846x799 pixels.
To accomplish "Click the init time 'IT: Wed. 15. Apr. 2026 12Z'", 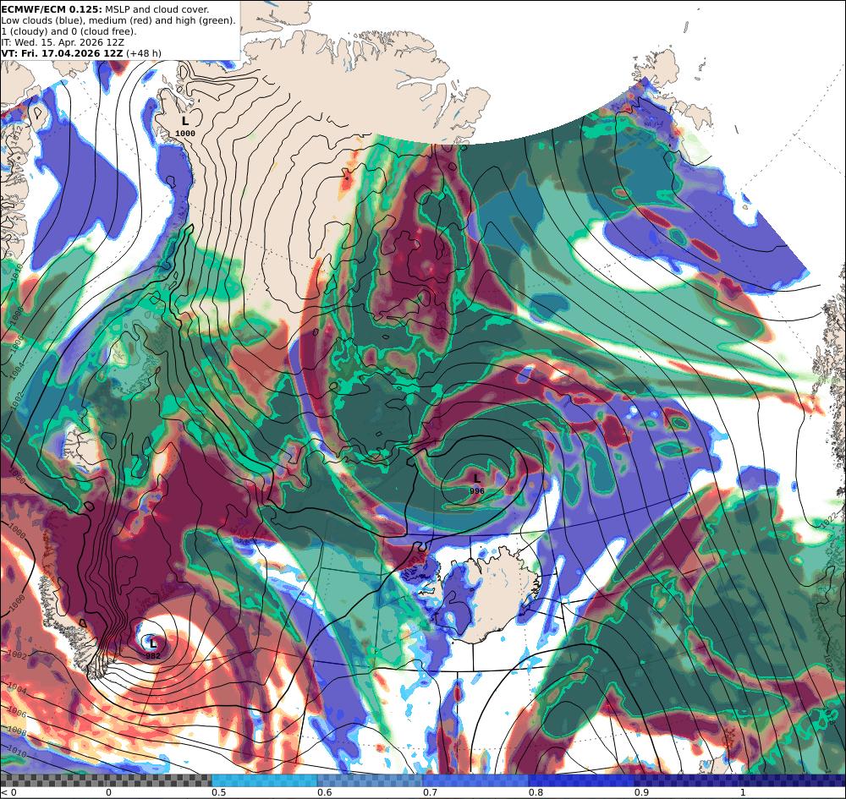I will coord(62,42).
